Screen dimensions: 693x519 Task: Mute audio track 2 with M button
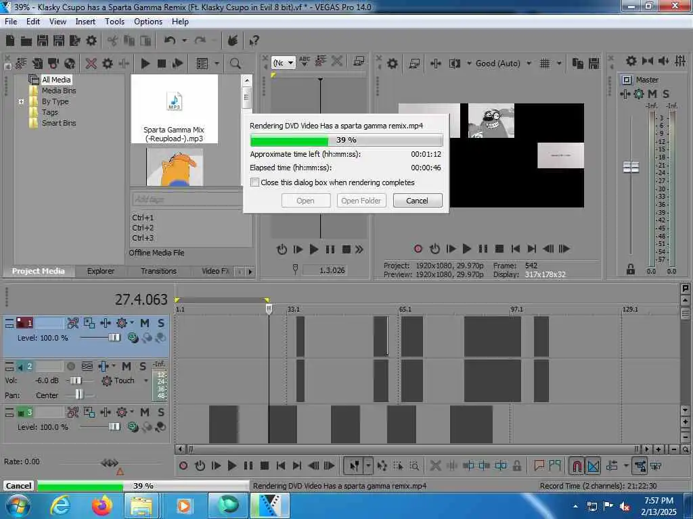127,366
